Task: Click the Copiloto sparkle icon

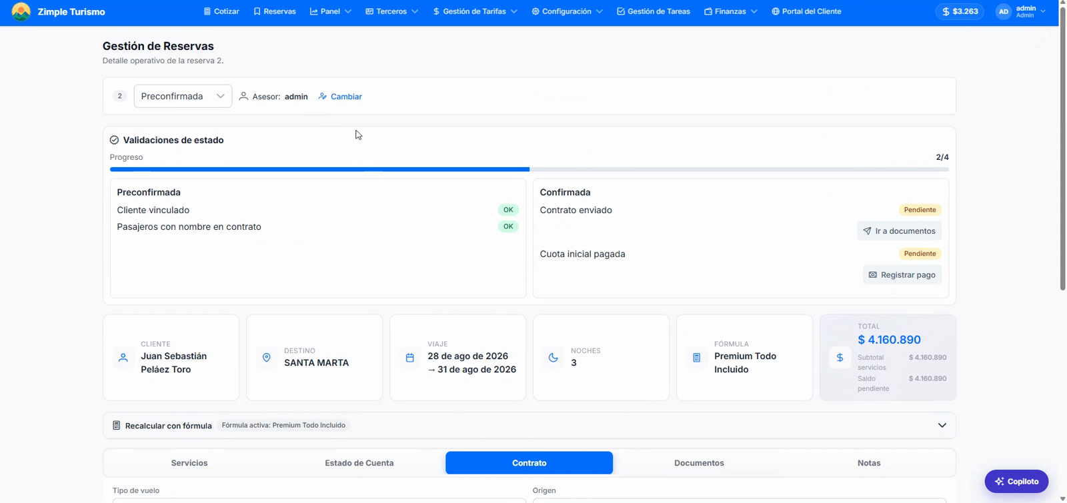Action: tap(999, 481)
